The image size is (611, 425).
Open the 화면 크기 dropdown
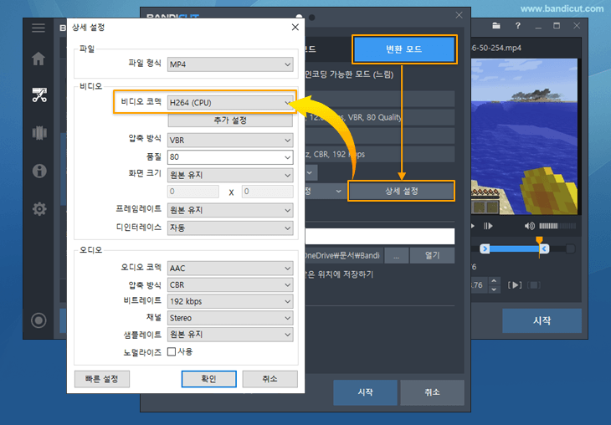[x=230, y=176]
